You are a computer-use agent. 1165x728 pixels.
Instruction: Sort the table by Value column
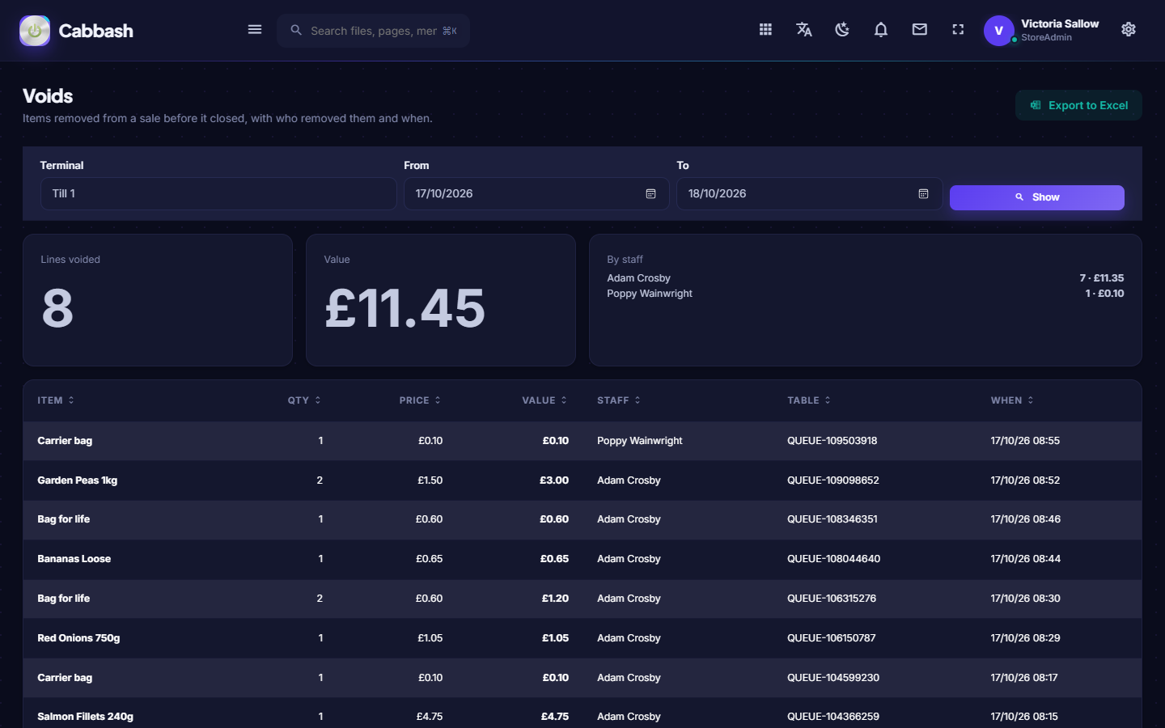point(544,400)
